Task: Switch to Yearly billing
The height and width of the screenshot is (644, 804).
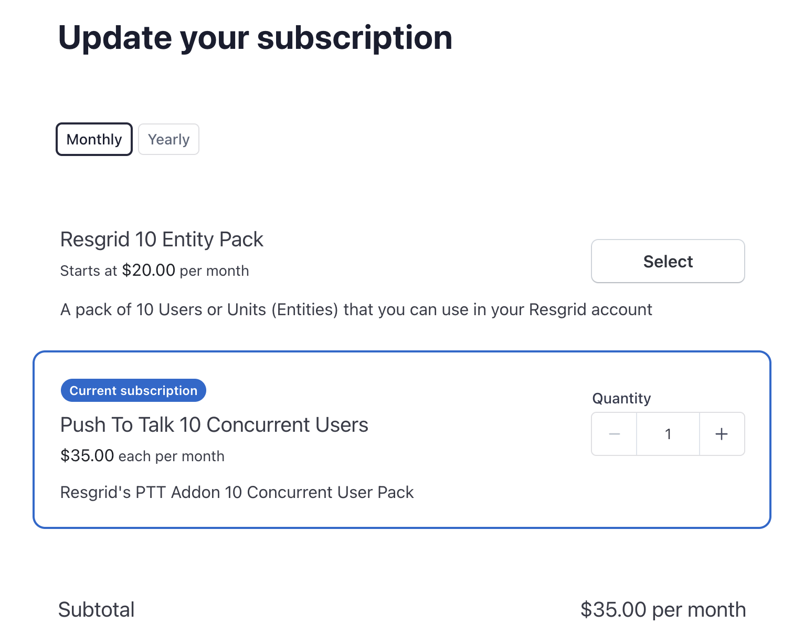Action: coord(168,139)
